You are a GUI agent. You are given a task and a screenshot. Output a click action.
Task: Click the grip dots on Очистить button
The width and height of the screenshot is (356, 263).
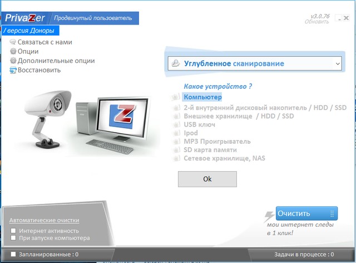pos(332,213)
